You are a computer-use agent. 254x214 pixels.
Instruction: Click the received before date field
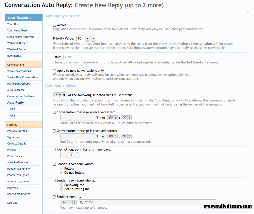pos(78,136)
